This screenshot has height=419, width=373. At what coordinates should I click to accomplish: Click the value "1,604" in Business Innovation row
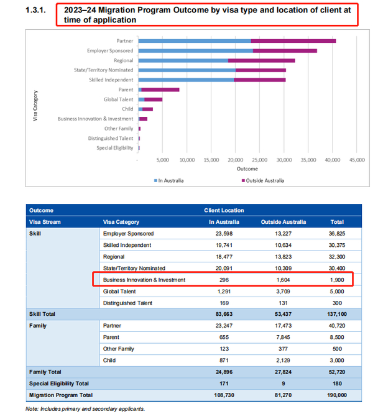click(283, 280)
